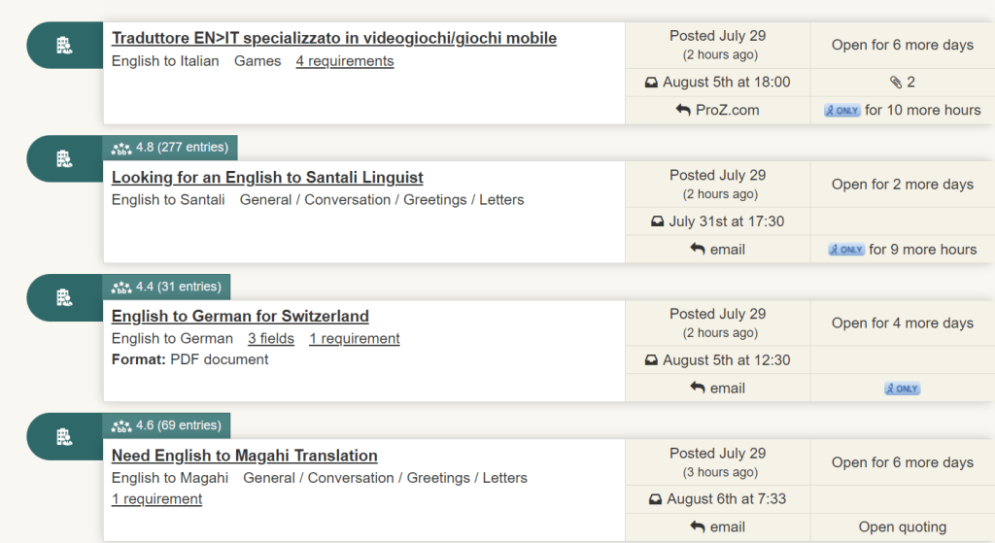Expand the 3 fields link

tap(271, 339)
